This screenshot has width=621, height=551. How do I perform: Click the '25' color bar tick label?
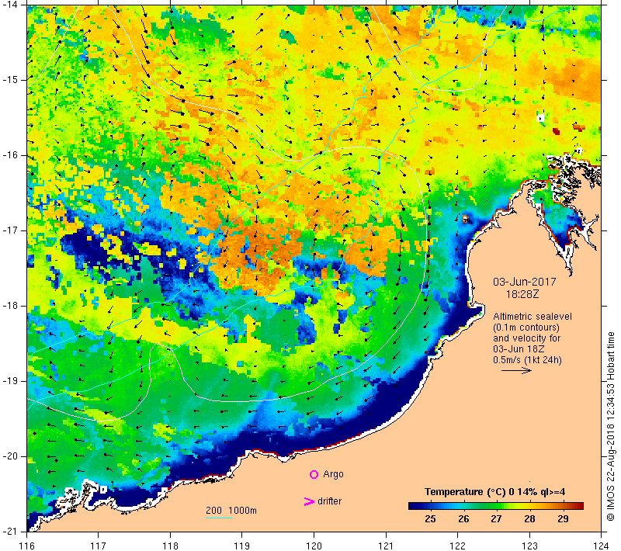pyautogui.click(x=430, y=519)
